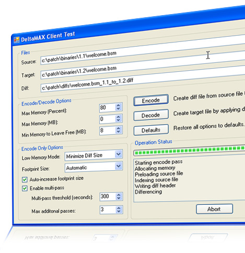This screenshot has width=245, height=253.
Task: Click the 'Writing diff header' log line
Action: pos(155,186)
